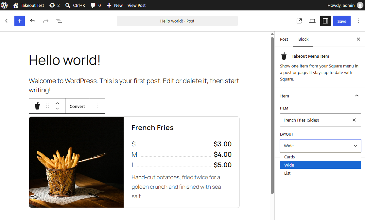Undo the last change
This screenshot has width=365, height=220.
[x=33, y=21]
